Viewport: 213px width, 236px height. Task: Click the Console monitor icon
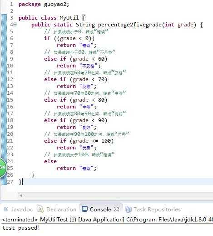84,209
